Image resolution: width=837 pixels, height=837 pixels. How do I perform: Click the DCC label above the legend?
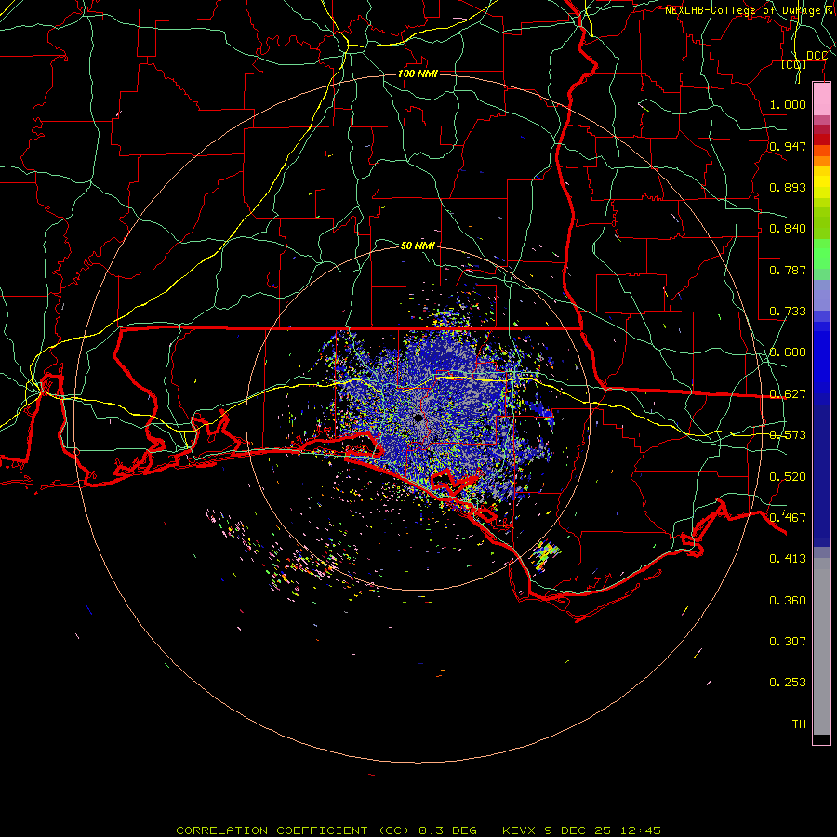click(817, 56)
